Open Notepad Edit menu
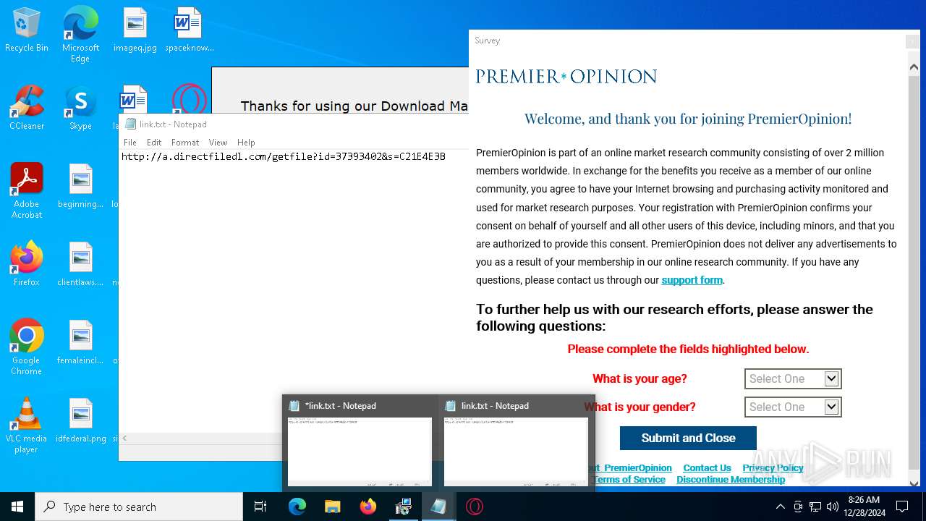The width and height of the screenshot is (926, 521). pos(154,143)
